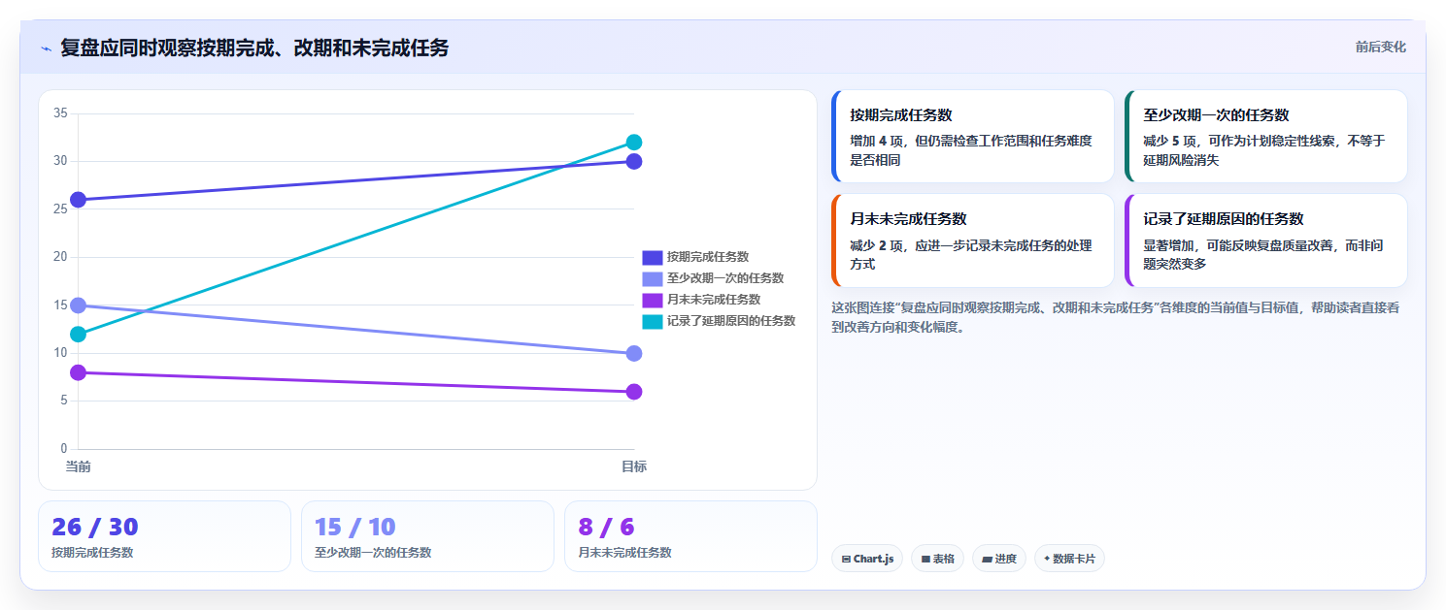Viewport: 1446px width, 610px height.
Task: Click the text 增加 4 项 in first card
Action: [x=878, y=141]
